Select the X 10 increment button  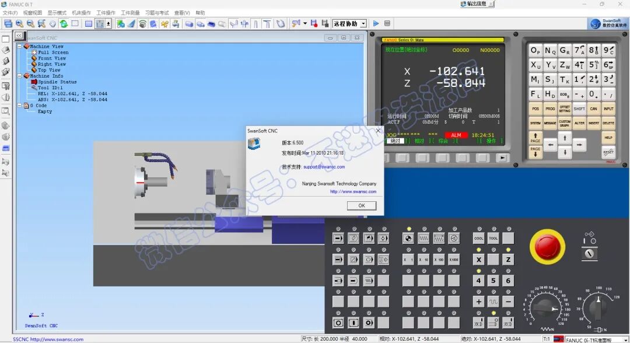tap(423, 260)
